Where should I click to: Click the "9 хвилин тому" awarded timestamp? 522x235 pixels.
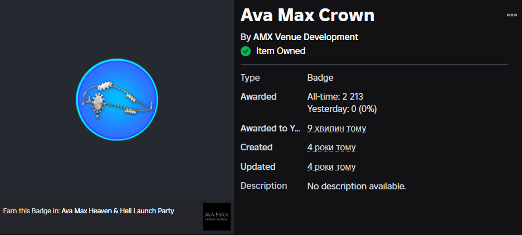click(x=336, y=128)
